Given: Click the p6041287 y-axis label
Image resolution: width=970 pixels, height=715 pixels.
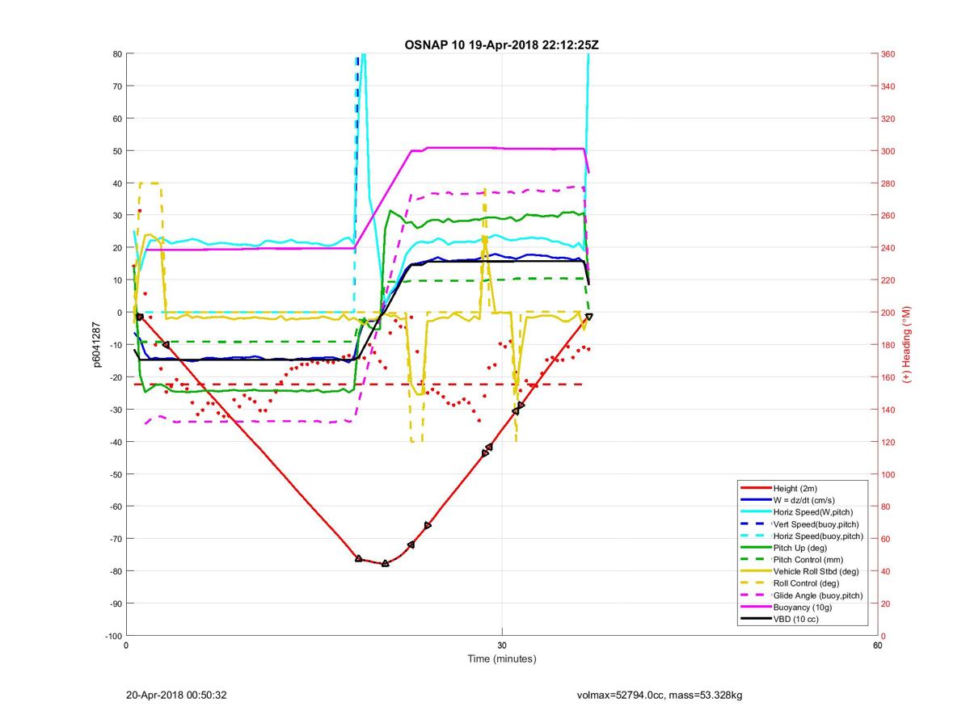Looking at the screenshot, I should (x=96, y=345).
